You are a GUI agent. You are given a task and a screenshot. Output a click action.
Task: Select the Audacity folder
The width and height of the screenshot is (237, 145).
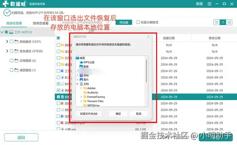pyautogui.click(x=92, y=92)
